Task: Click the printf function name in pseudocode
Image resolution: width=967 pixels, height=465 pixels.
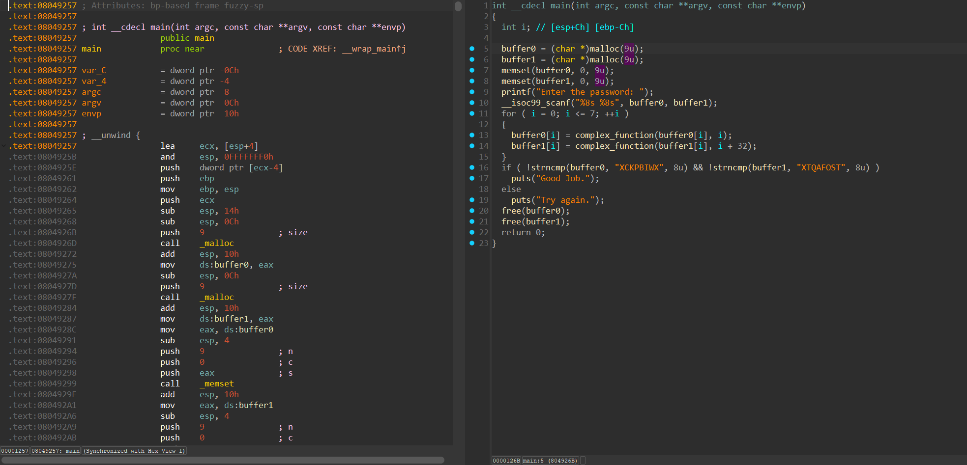Action: click(x=516, y=92)
